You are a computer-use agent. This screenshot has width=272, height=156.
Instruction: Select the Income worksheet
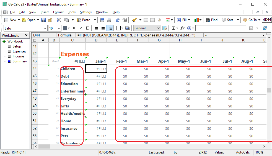tap(18, 56)
